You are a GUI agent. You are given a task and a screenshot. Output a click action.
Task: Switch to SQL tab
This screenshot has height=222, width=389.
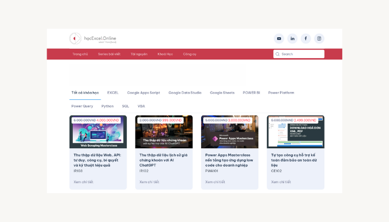[x=125, y=106]
